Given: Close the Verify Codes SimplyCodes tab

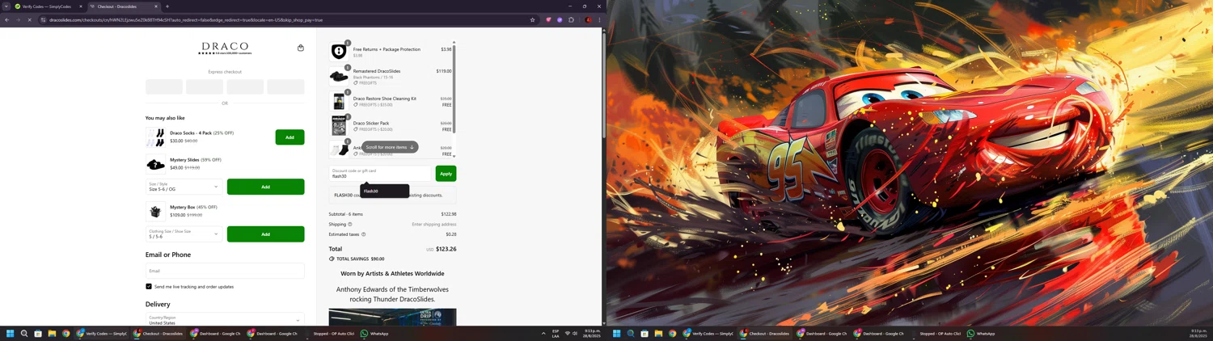Looking at the screenshot, I should tap(80, 6).
